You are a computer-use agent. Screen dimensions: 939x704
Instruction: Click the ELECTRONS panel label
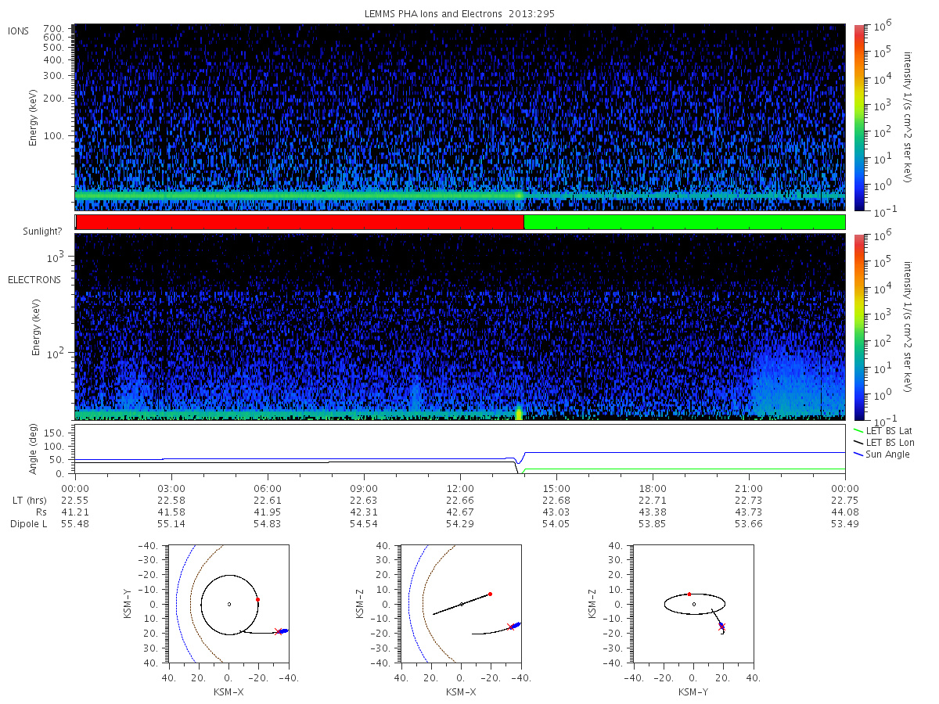(34, 279)
